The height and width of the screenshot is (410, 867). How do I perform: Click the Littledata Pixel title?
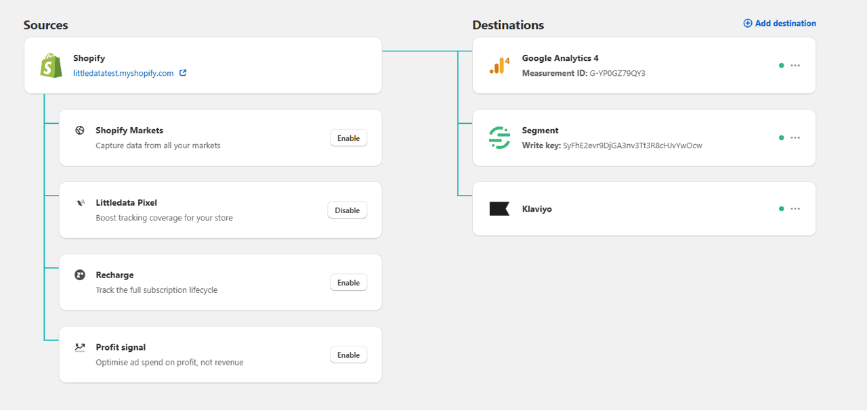pos(126,202)
